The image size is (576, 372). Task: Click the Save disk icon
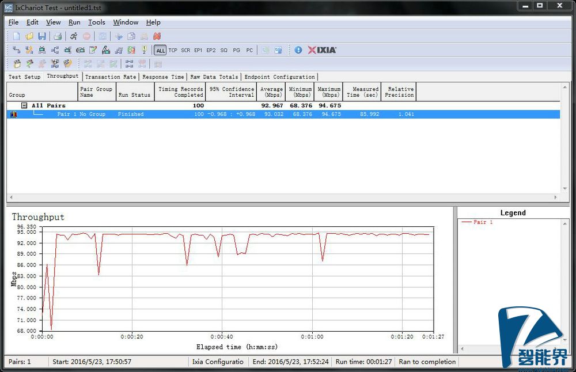(42, 36)
